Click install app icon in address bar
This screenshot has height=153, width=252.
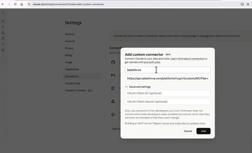tap(242, 4)
